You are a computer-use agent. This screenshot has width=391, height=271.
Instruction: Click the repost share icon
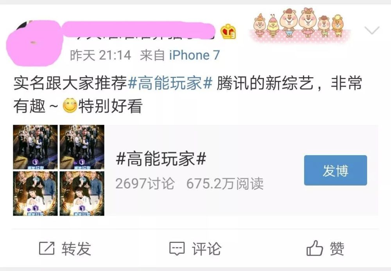click(47, 248)
